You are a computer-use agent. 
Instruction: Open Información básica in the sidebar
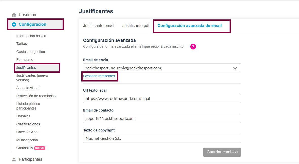(31, 36)
